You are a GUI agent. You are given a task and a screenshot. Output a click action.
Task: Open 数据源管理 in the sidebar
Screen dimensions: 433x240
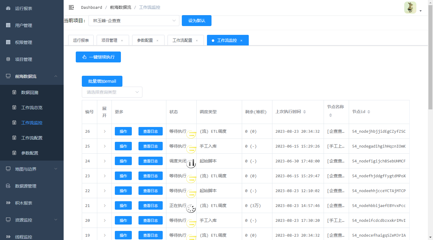coord(32,186)
